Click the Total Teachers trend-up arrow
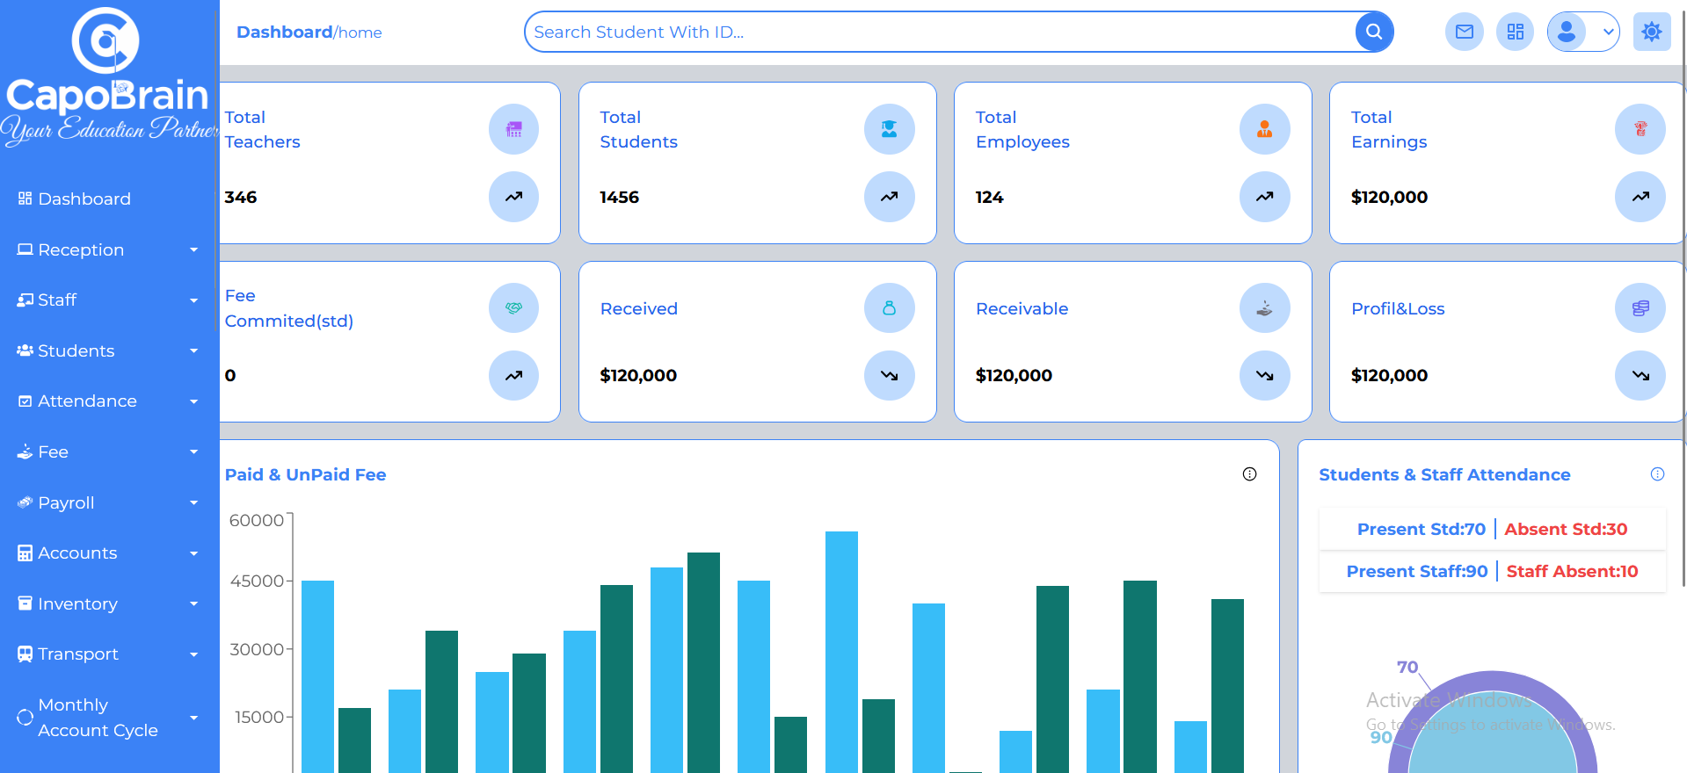Screen dimensions: 1687x773 (513, 197)
